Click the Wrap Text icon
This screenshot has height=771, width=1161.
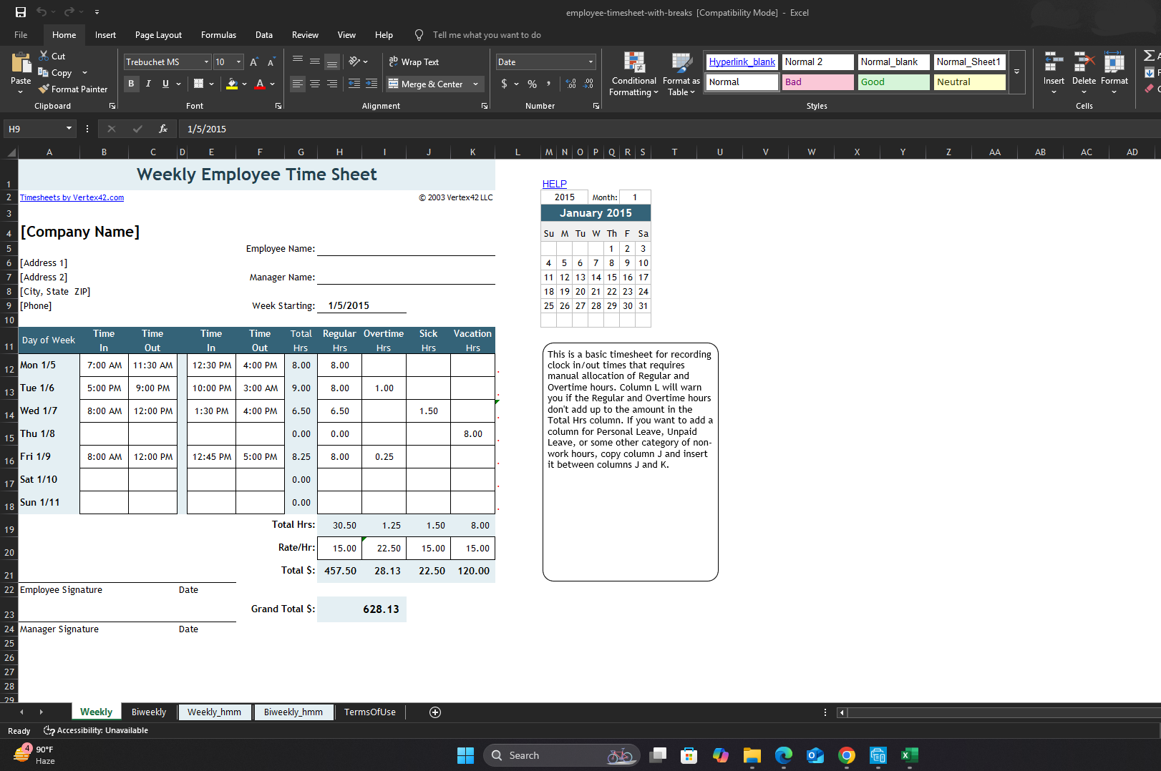coord(414,62)
